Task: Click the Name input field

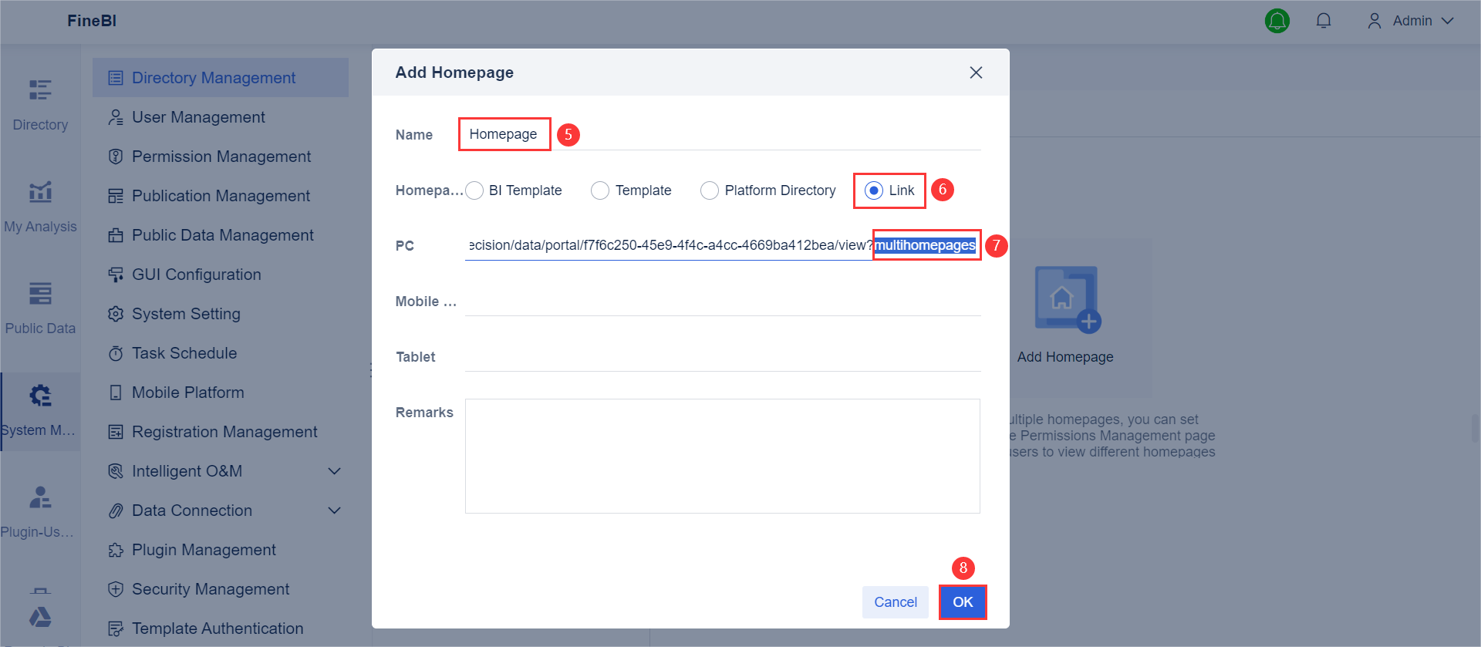Action: 723,134
